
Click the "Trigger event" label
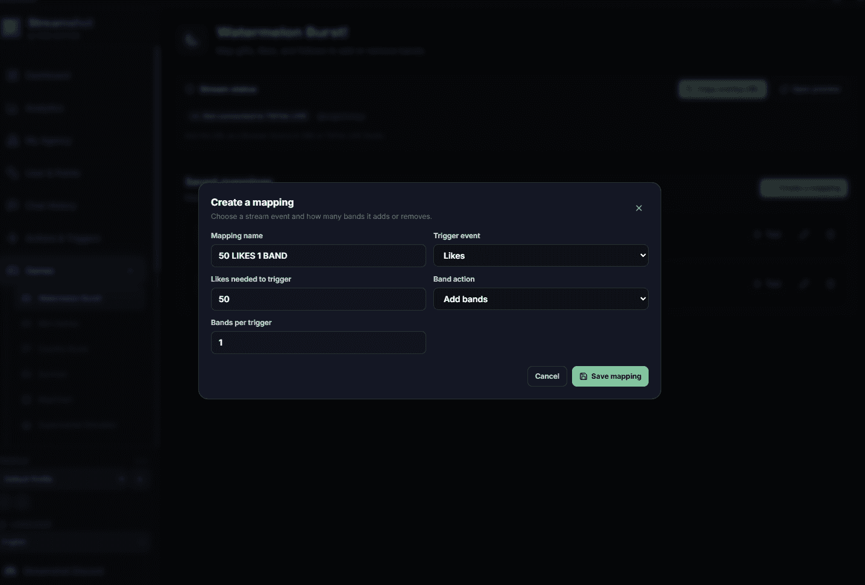tap(457, 236)
